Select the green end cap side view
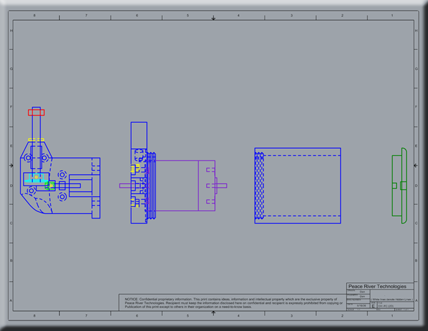 coord(399,186)
